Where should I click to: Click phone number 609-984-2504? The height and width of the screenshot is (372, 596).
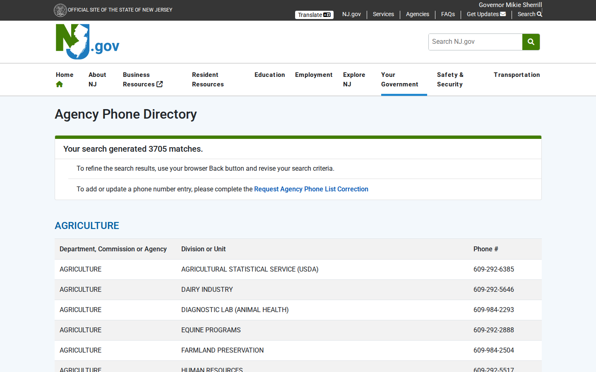(494, 350)
